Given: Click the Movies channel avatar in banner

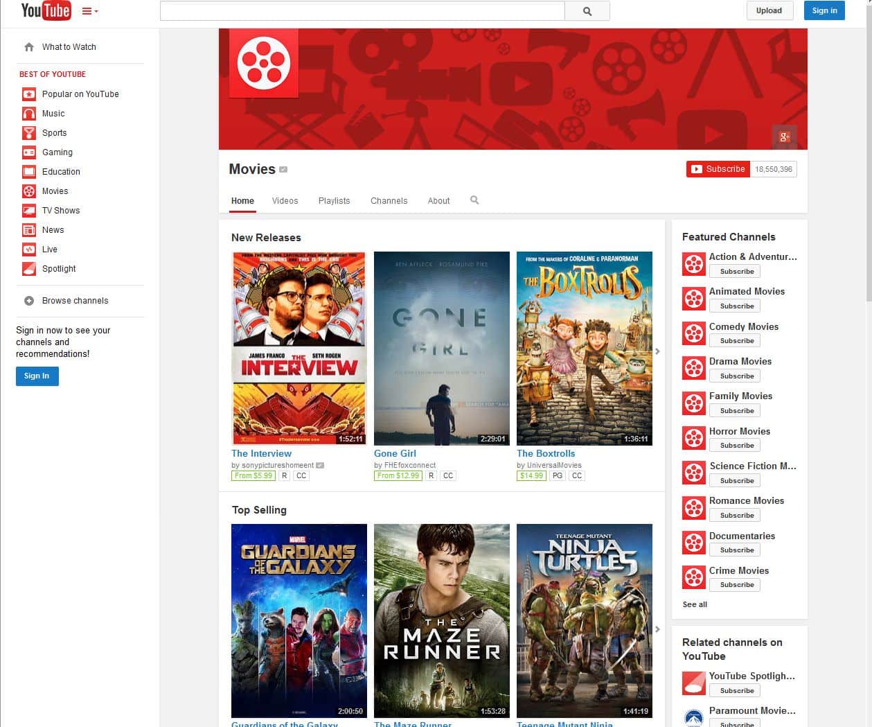Looking at the screenshot, I should [264, 63].
